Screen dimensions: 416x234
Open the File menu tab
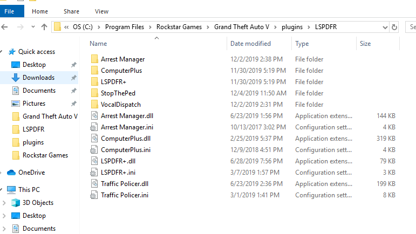[x=12, y=11]
